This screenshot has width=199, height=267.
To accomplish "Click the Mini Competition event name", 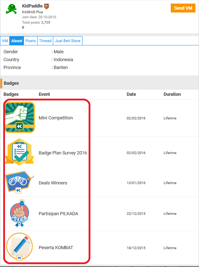I will click(x=56, y=118).
